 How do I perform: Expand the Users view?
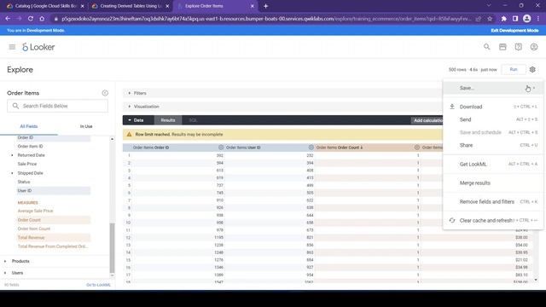click(5, 273)
